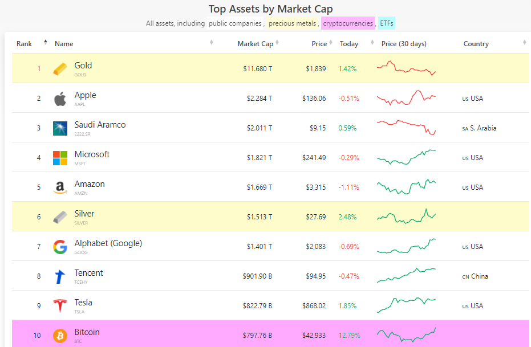531x347 pixels.
Task: Filter by precious metals tag
Action: [x=292, y=23]
